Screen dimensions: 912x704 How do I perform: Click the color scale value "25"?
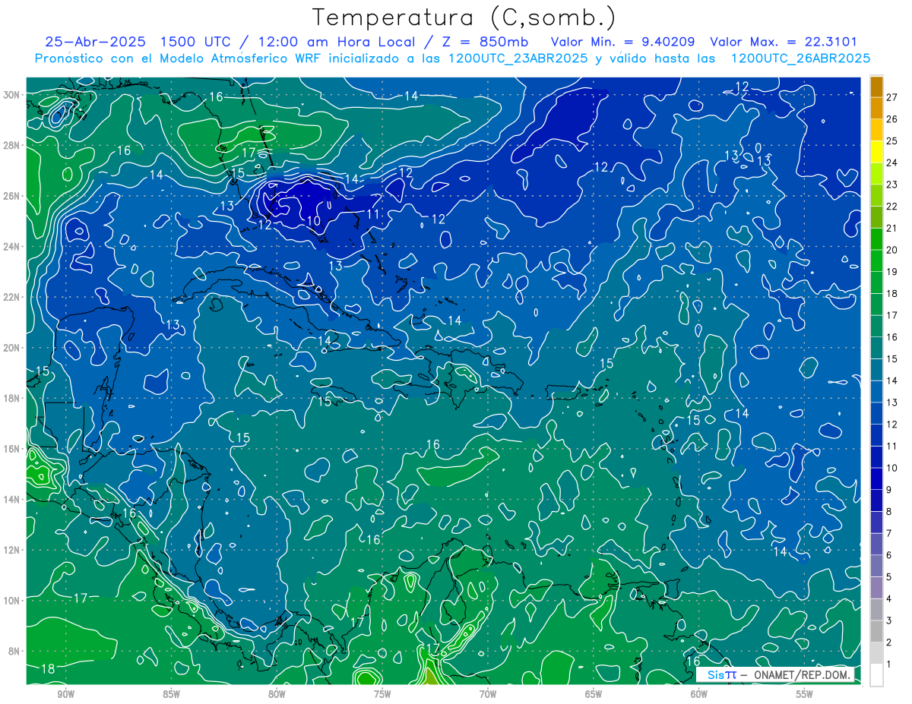[x=891, y=140]
